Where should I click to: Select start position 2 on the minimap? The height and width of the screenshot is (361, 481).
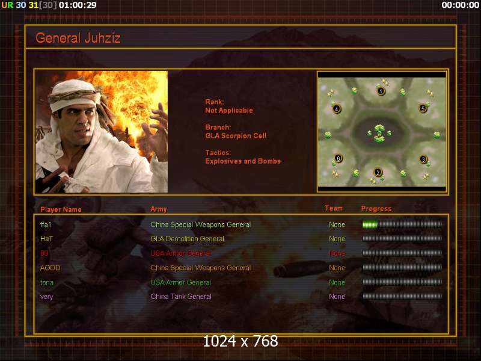pyautogui.click(x=378, y=173)
